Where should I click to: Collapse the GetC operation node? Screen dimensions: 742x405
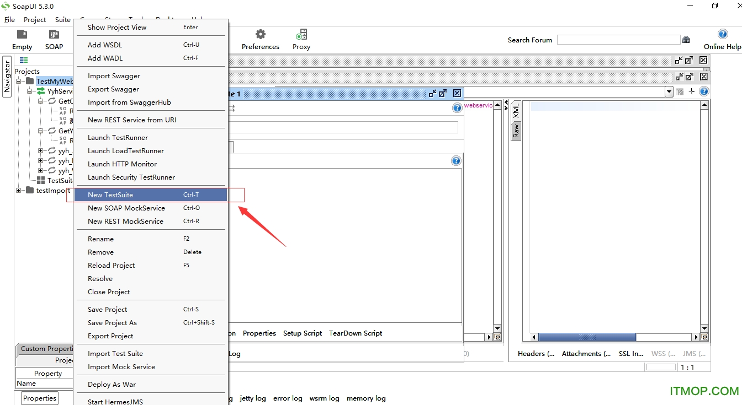point(40,101)
